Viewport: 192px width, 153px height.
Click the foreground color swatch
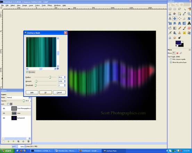pos(178,43)
